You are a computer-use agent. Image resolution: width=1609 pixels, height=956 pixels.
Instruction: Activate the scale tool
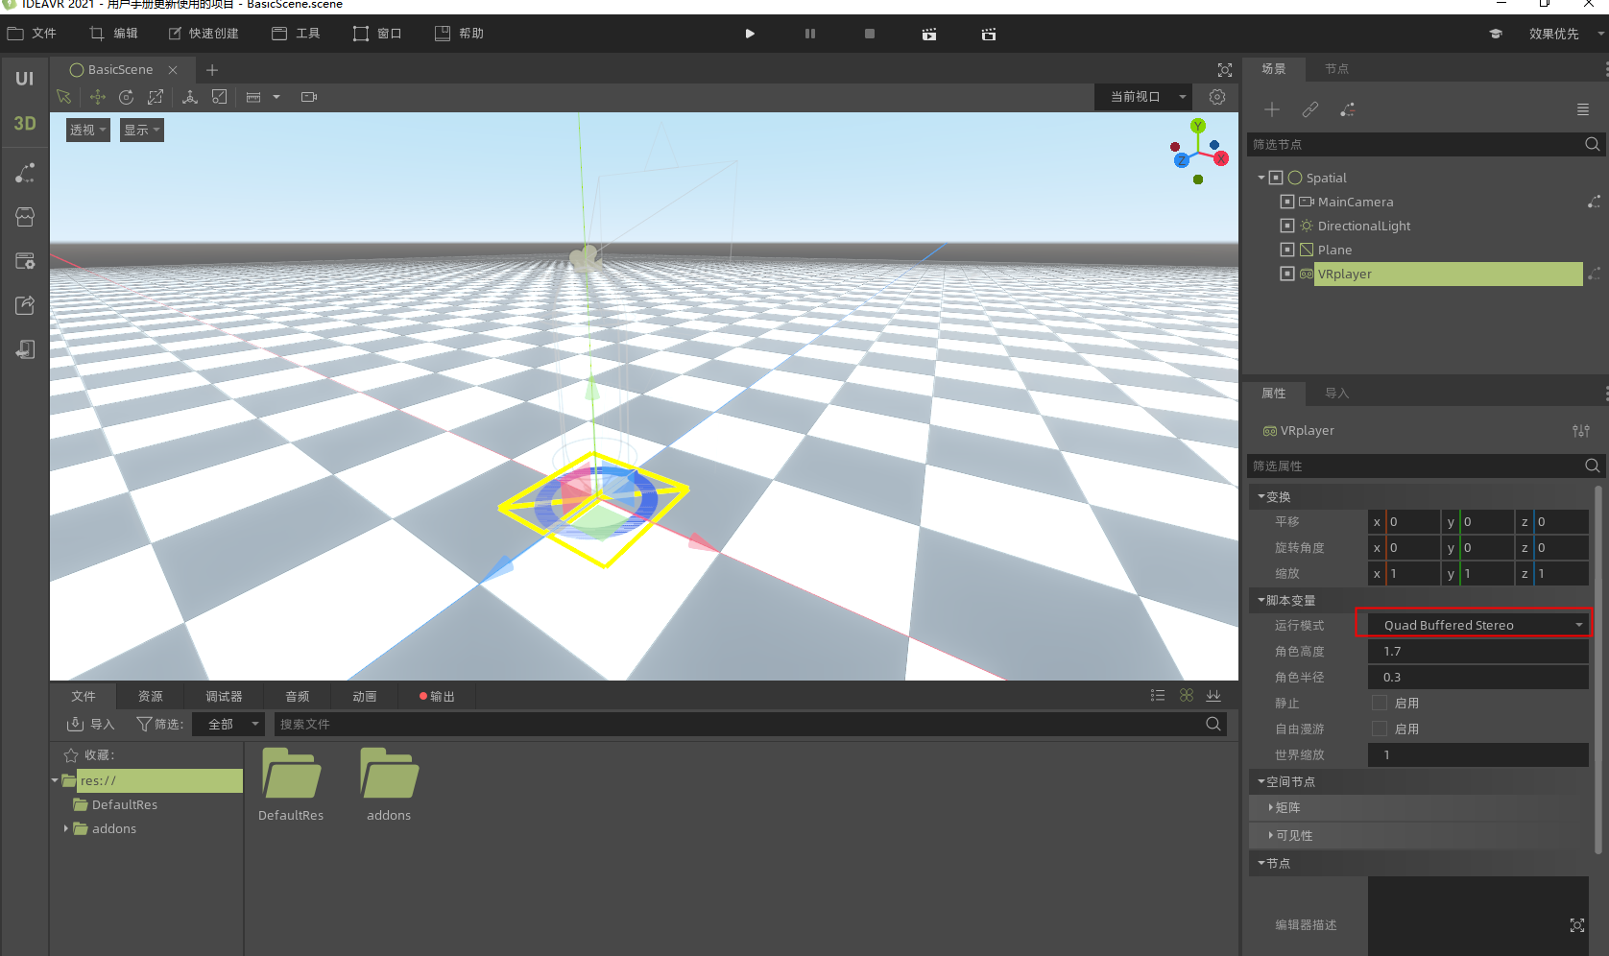click(155, 97)
